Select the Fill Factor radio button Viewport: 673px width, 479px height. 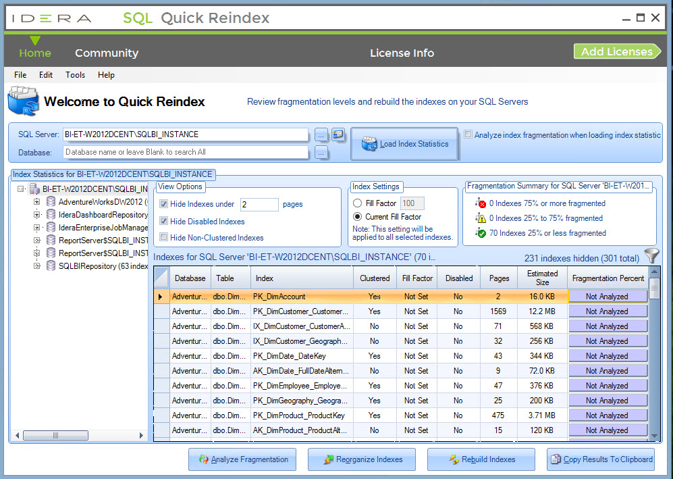[357, 203]
